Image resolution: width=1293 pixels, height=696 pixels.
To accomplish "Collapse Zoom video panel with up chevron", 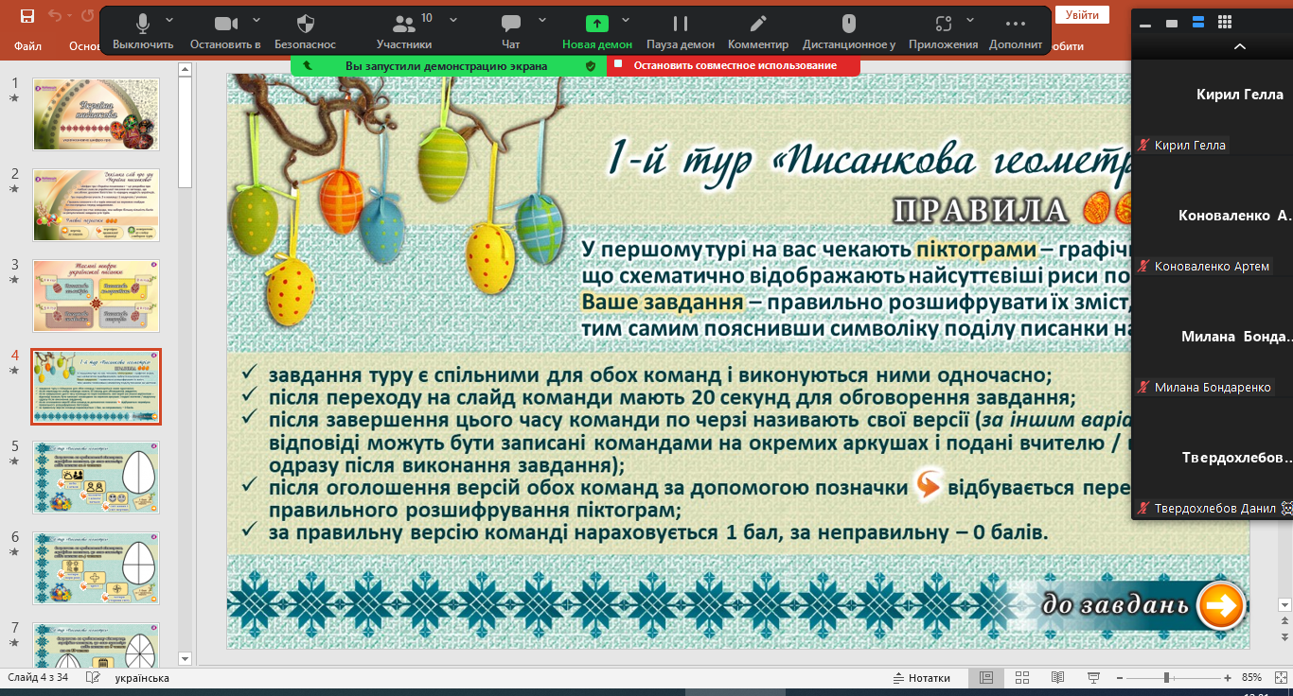I will click(x=1240, y=46).
